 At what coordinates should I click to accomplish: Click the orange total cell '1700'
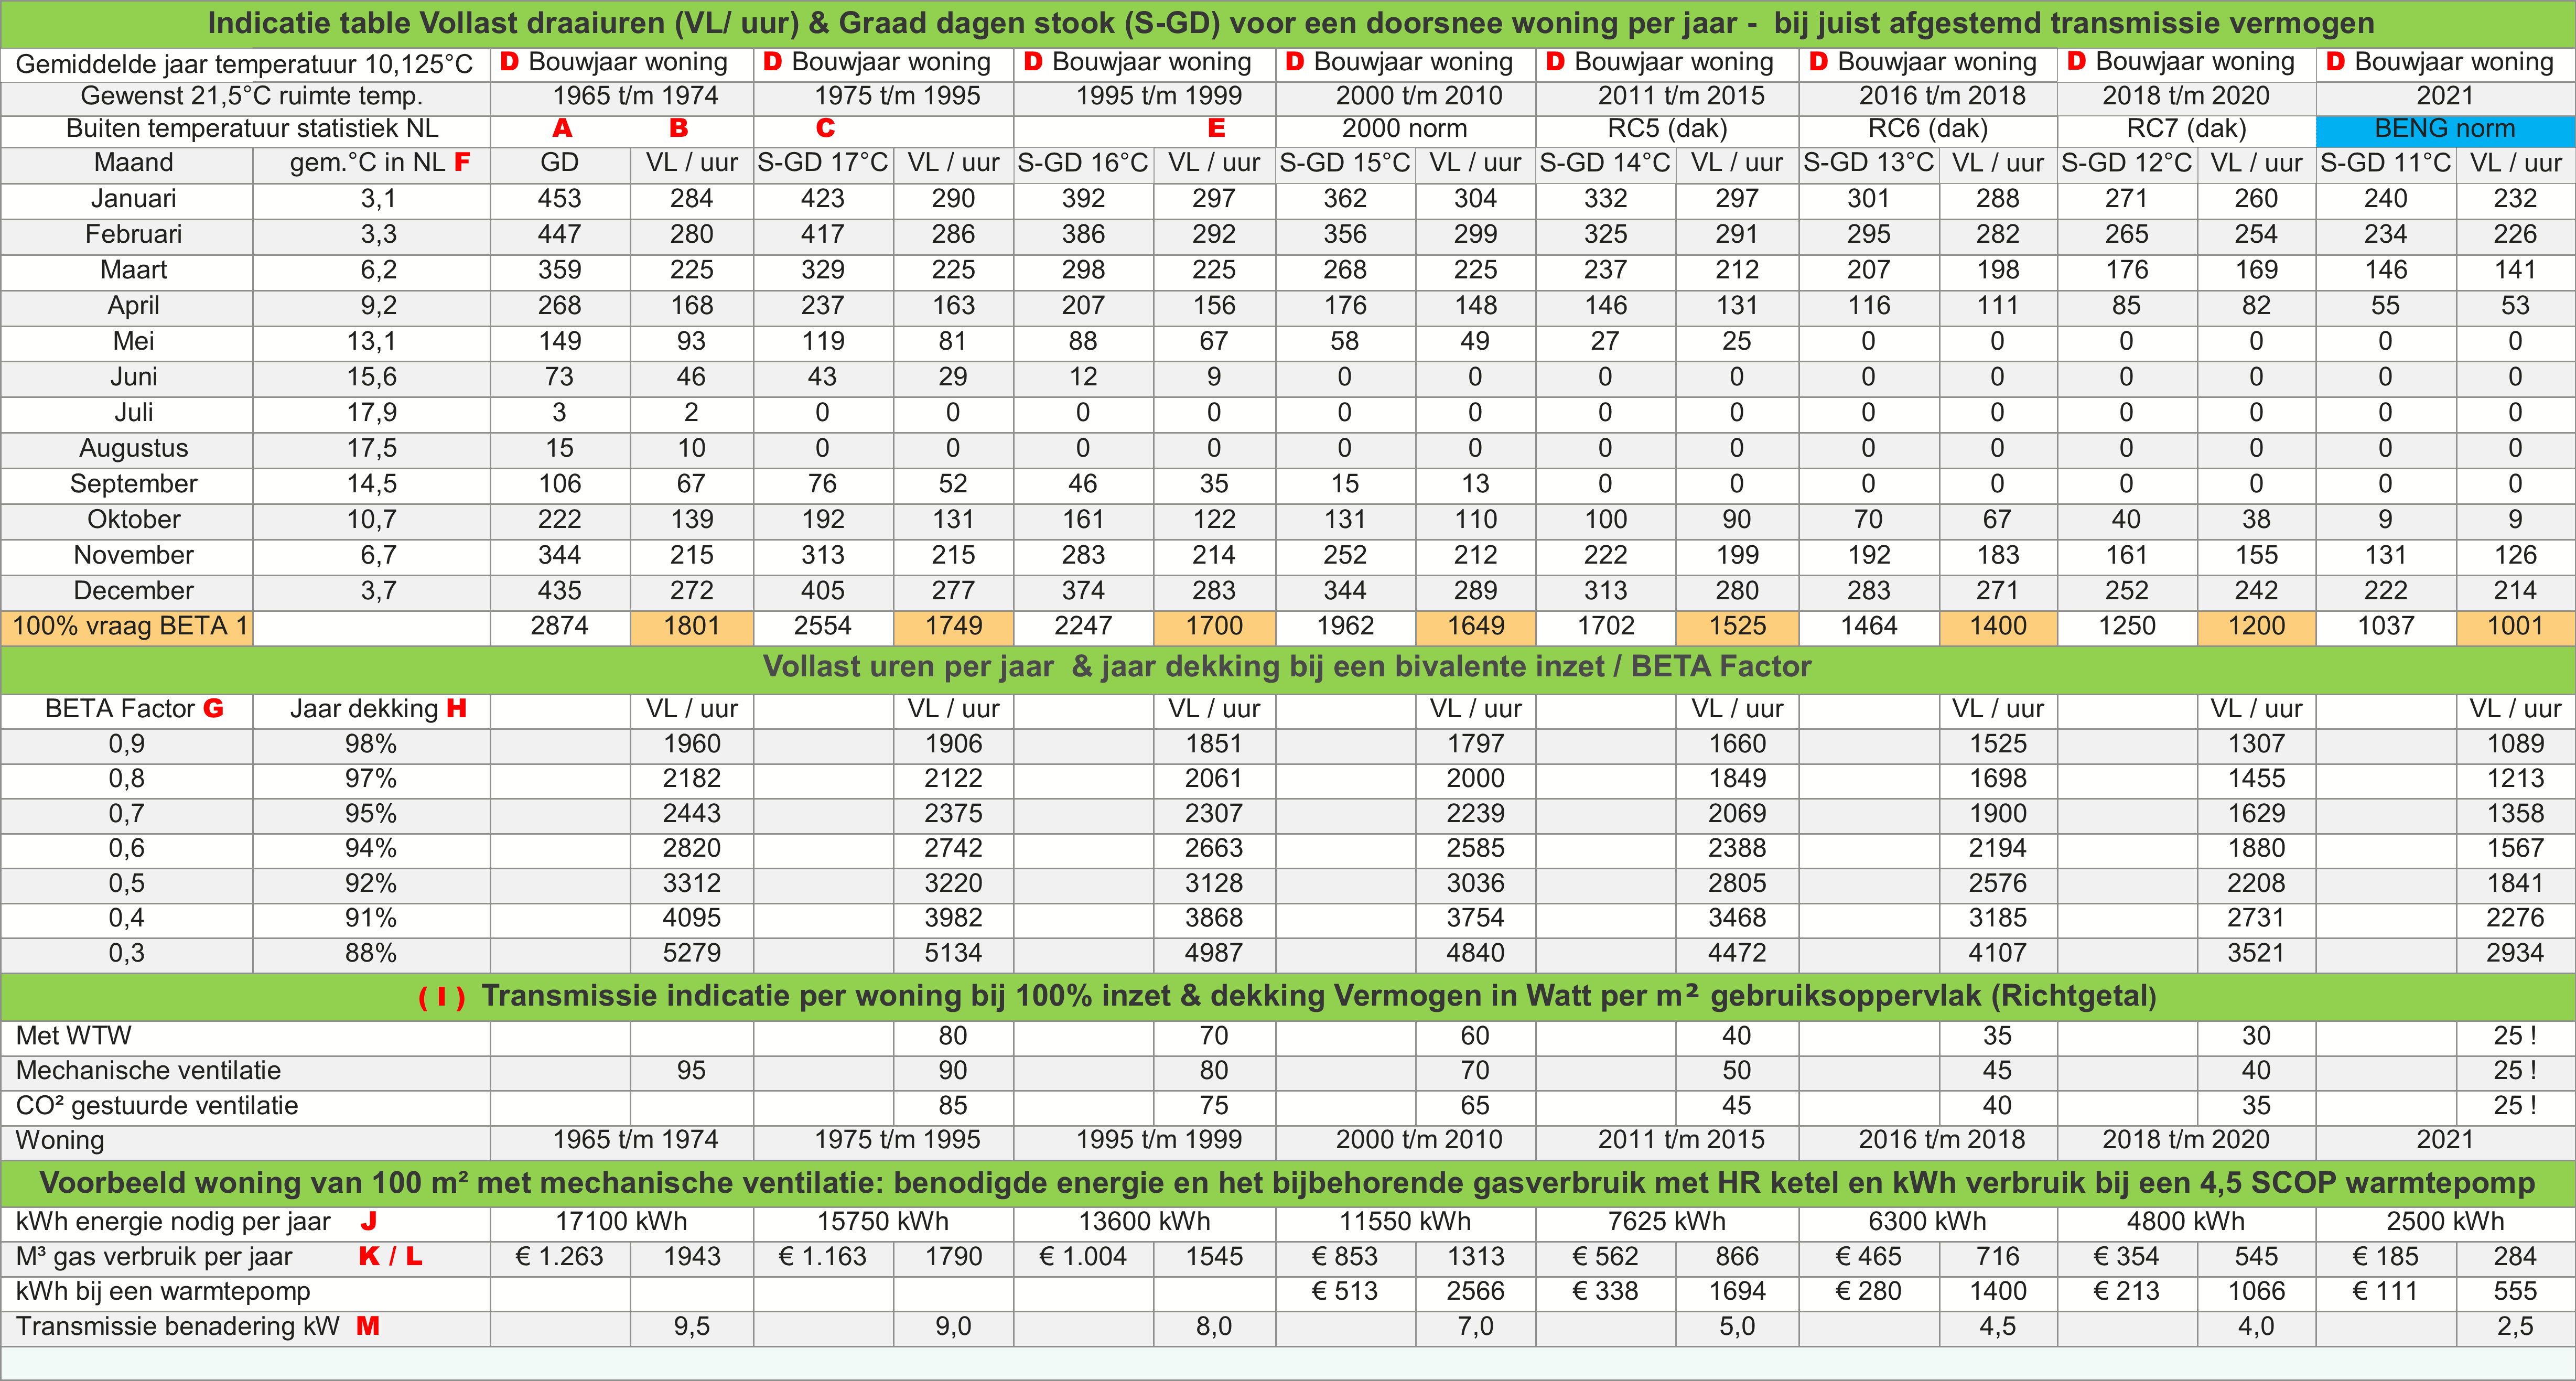click(x=1215, y=628)
